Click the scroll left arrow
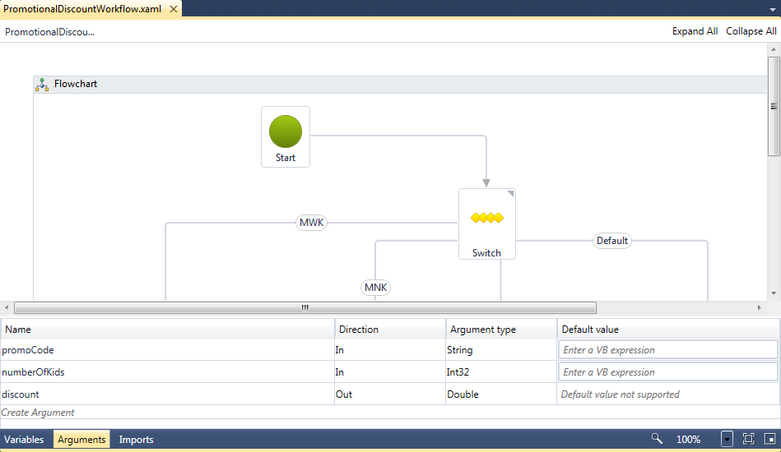781x452 pixels. coord(7,308)
